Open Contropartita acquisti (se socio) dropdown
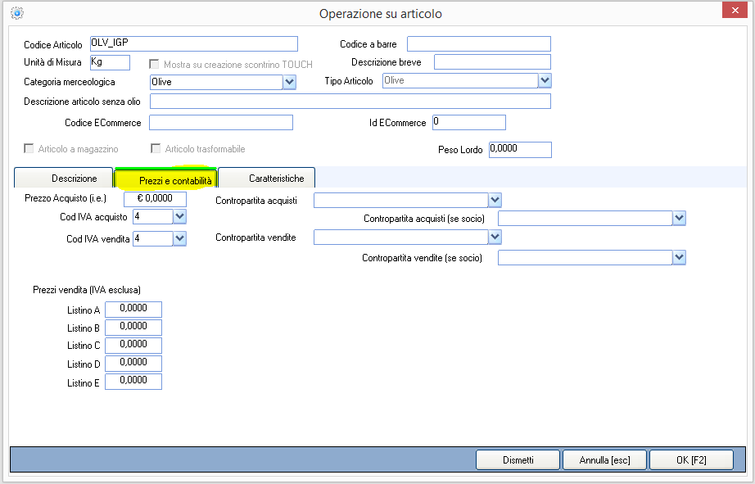 [x=679, y=218]
